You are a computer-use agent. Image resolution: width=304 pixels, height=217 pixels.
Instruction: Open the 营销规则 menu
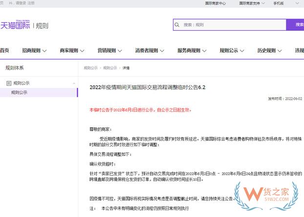coord(107,50)
